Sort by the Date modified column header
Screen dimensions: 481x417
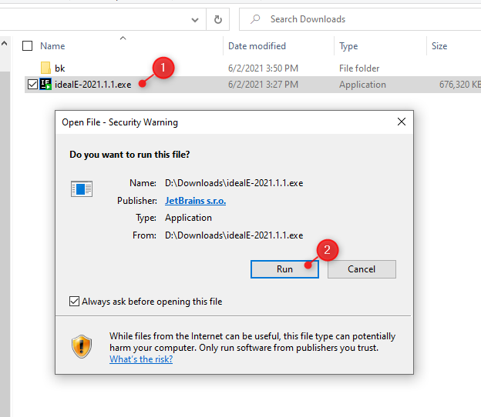(257, 46)
